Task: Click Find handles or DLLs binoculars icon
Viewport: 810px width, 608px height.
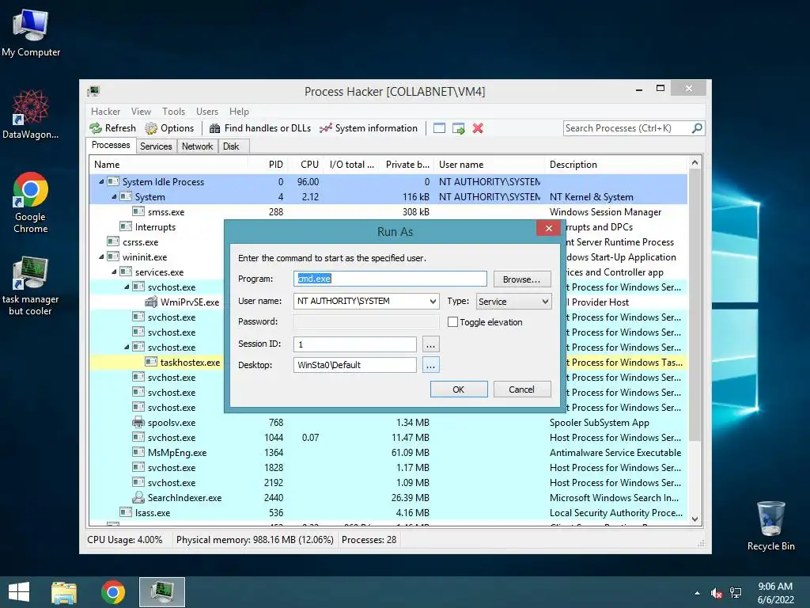Action: (x=215, y=128)
